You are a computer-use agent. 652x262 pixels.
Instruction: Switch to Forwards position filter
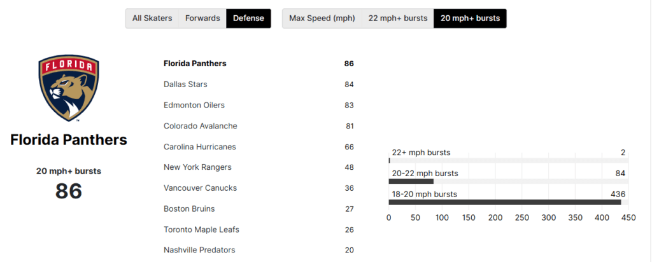point(202,18)
